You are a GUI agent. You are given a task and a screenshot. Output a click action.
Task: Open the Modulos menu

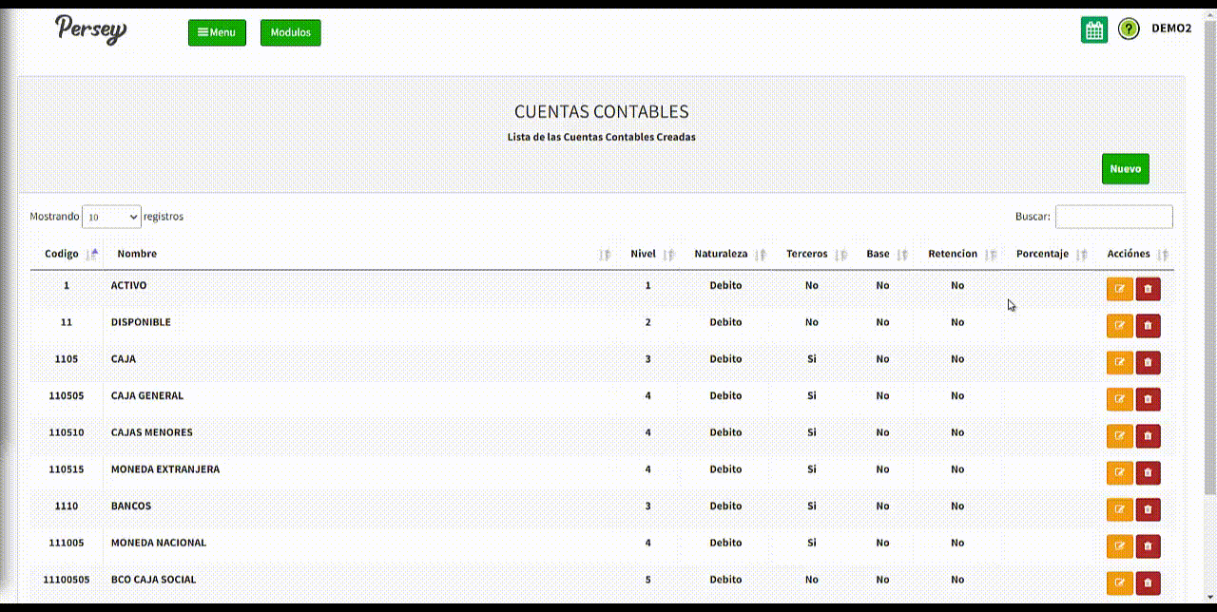point(290,32)
